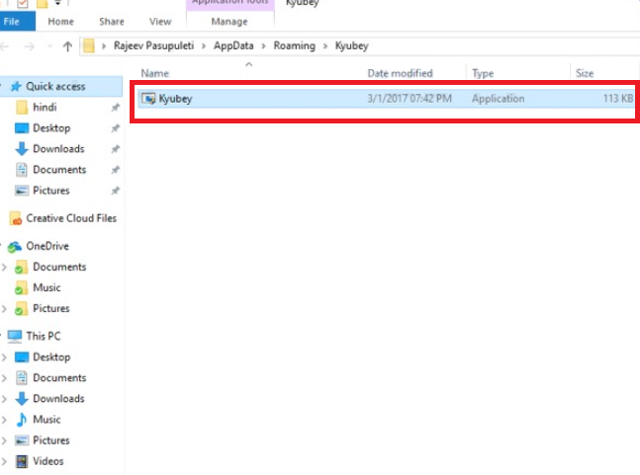Expand Desktop tree node under This PC
The height and width of the screenshot is (475, 640).
coord(5,357)
